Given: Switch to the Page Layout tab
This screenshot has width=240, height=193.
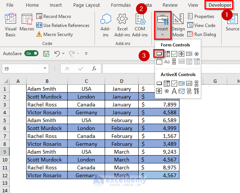Looking at the screenshot, I should coord(86,5).
